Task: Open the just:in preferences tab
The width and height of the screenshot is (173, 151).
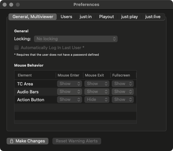Action: click(86, 17)
